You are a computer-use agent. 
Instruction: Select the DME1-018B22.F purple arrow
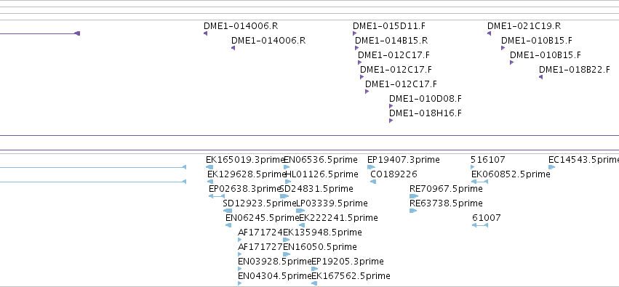point(541,77)
